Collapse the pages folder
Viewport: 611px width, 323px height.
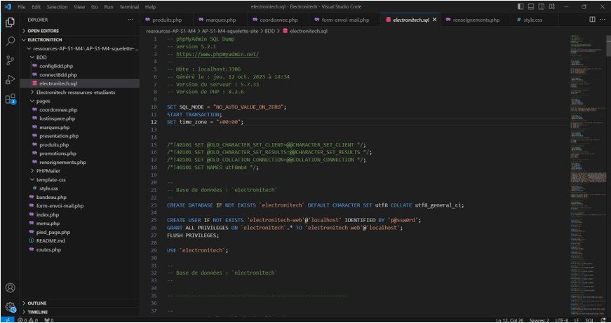pos(79,101)
